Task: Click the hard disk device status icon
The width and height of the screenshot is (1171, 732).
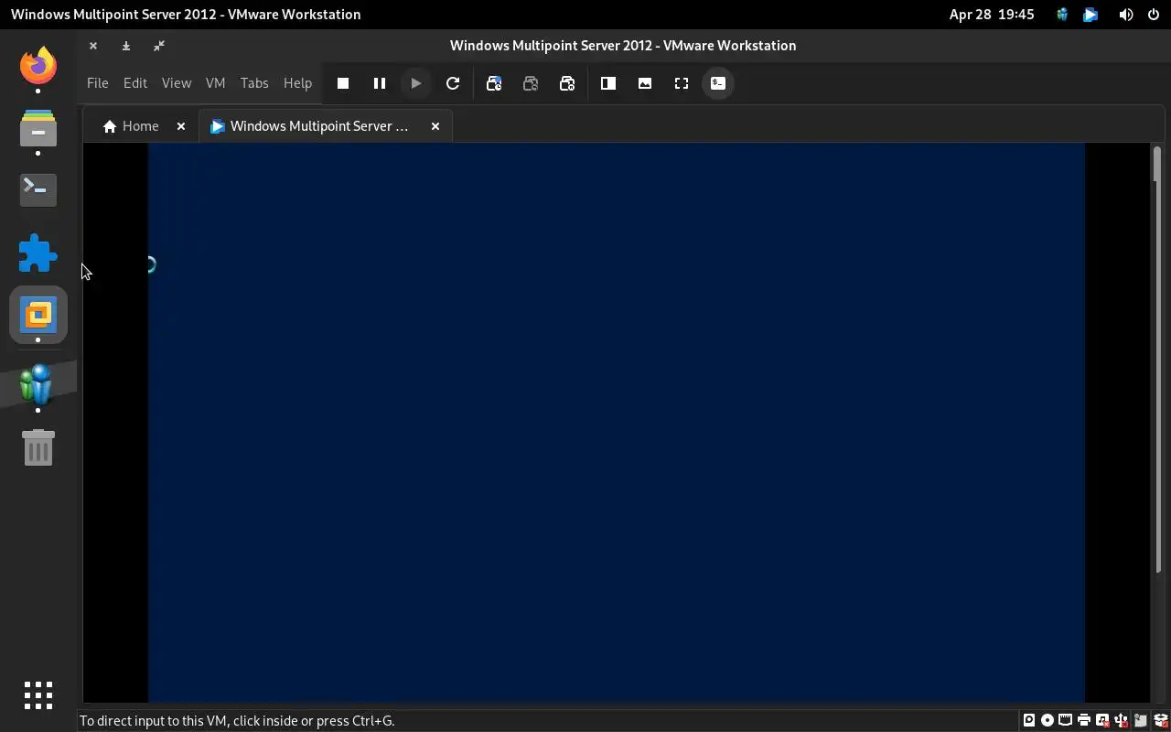Action: (x=1029, y=720)
